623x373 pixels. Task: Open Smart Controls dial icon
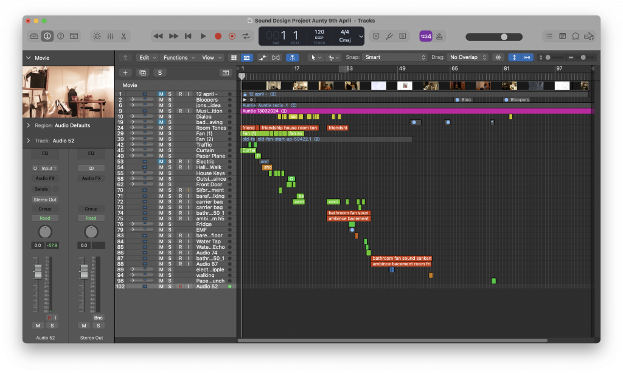coord(97,36)
